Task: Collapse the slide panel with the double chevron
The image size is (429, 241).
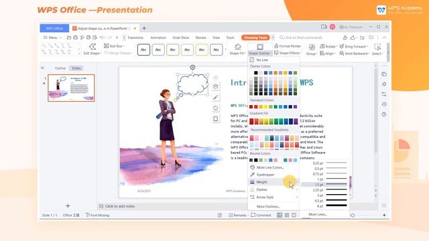Action: pos(42,68)
